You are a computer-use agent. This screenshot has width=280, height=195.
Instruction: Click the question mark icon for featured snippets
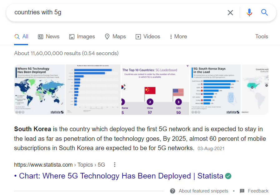(x=173, y=191)
